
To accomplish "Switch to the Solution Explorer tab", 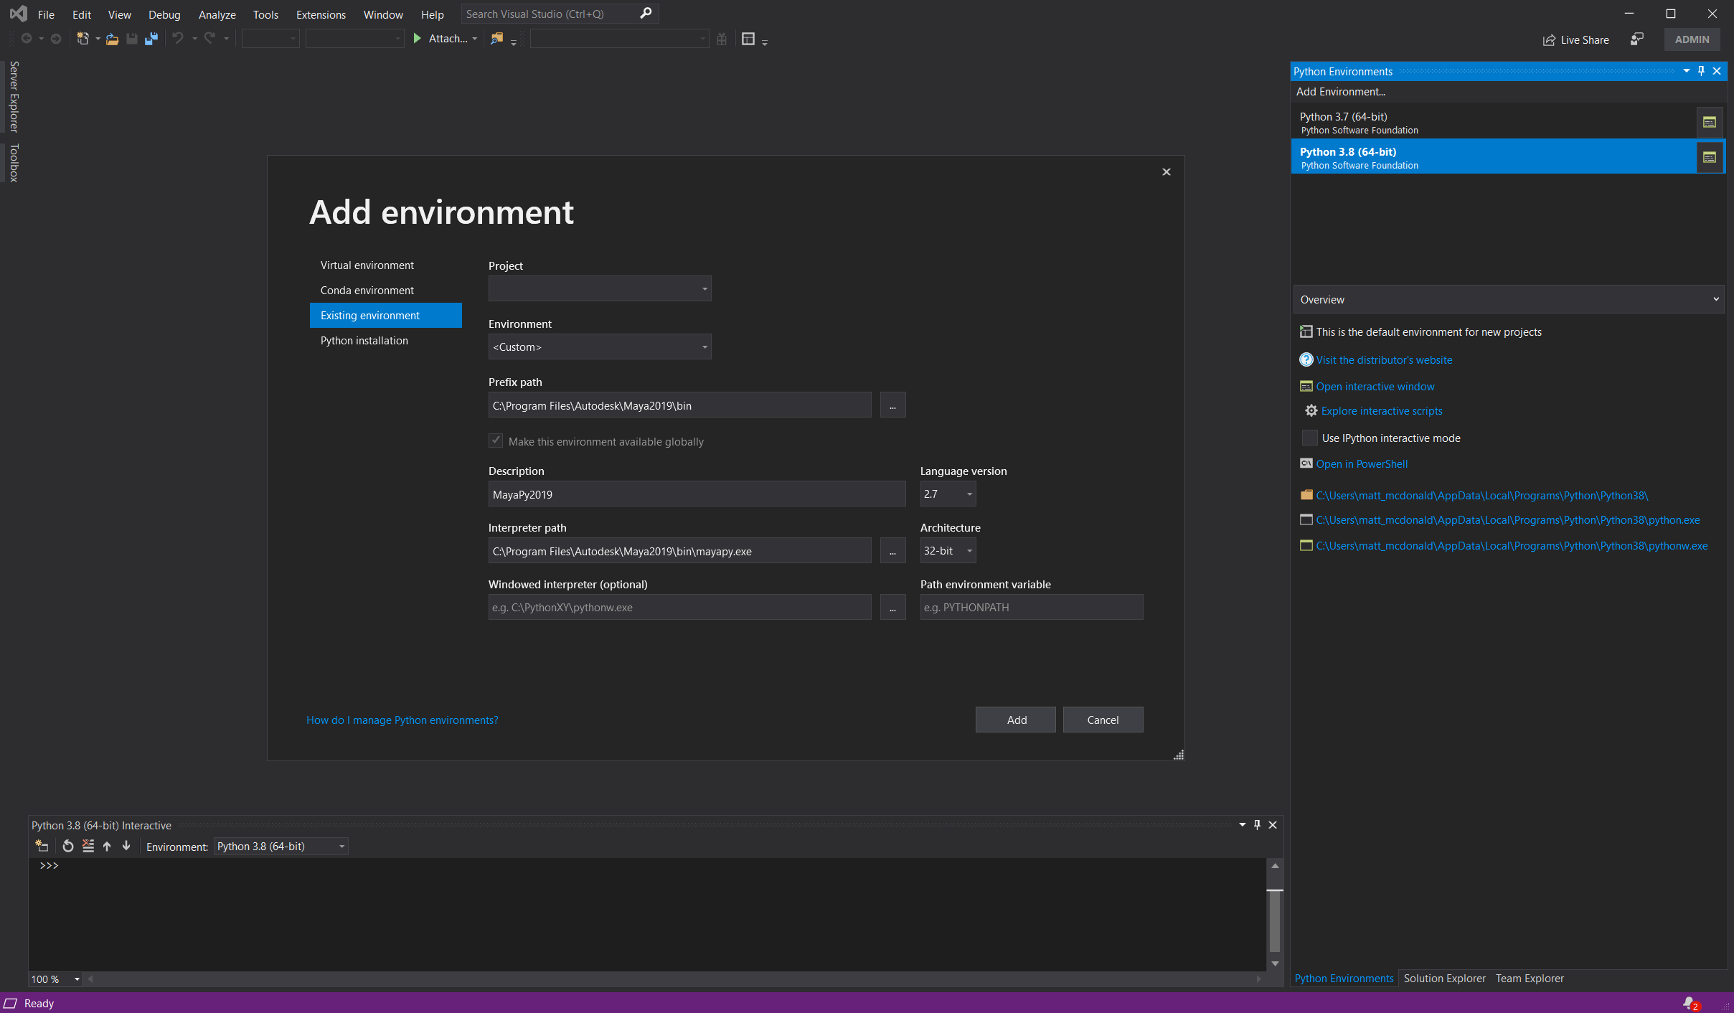I will (1444, 978).
